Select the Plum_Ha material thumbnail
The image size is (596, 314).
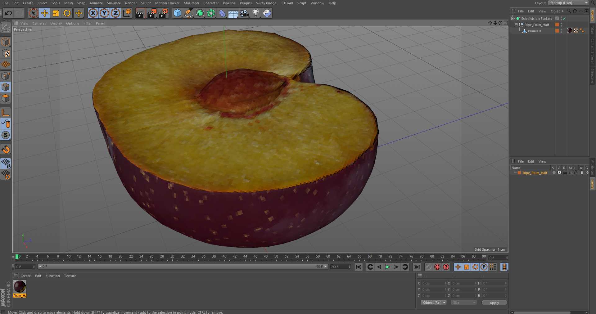pyautogui.click(x=20, y=287)
